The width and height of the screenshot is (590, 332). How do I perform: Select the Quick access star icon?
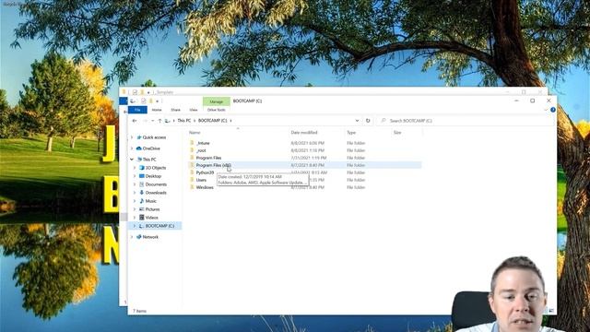139,137
